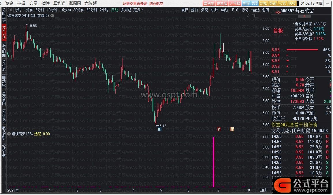The height and width of the screenshot is (195, 333).
Task: Click the 公式 yellow button
Action: click(x=283, y=3)
